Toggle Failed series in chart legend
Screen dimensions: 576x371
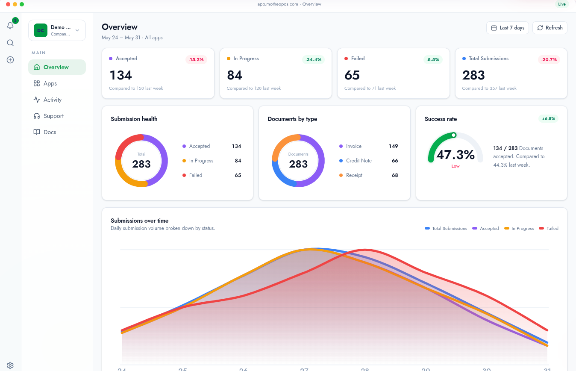click(x=549, y=229)
